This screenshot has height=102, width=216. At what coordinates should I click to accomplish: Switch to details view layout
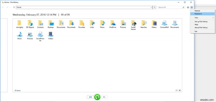click(177, 90)
